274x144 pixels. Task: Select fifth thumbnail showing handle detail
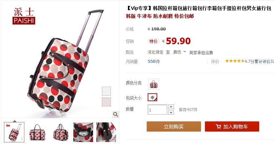[x=106, y=132]
